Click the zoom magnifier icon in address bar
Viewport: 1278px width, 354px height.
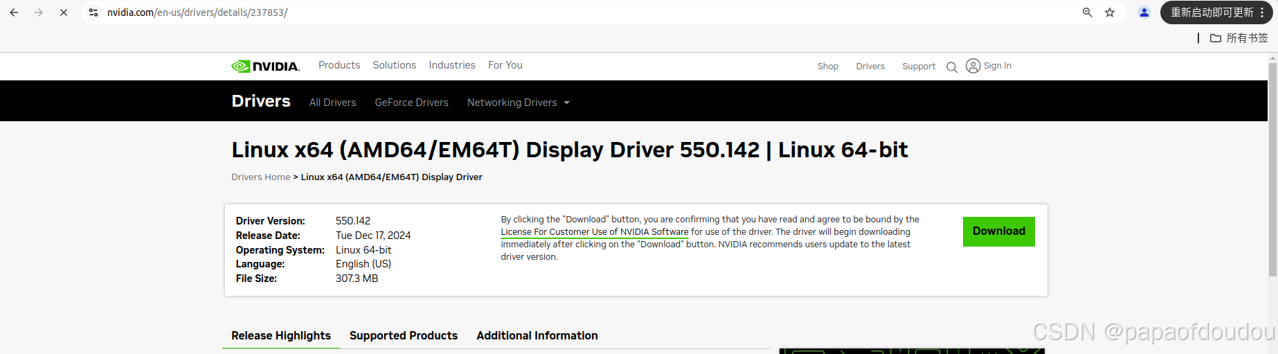coord(1088,12)
